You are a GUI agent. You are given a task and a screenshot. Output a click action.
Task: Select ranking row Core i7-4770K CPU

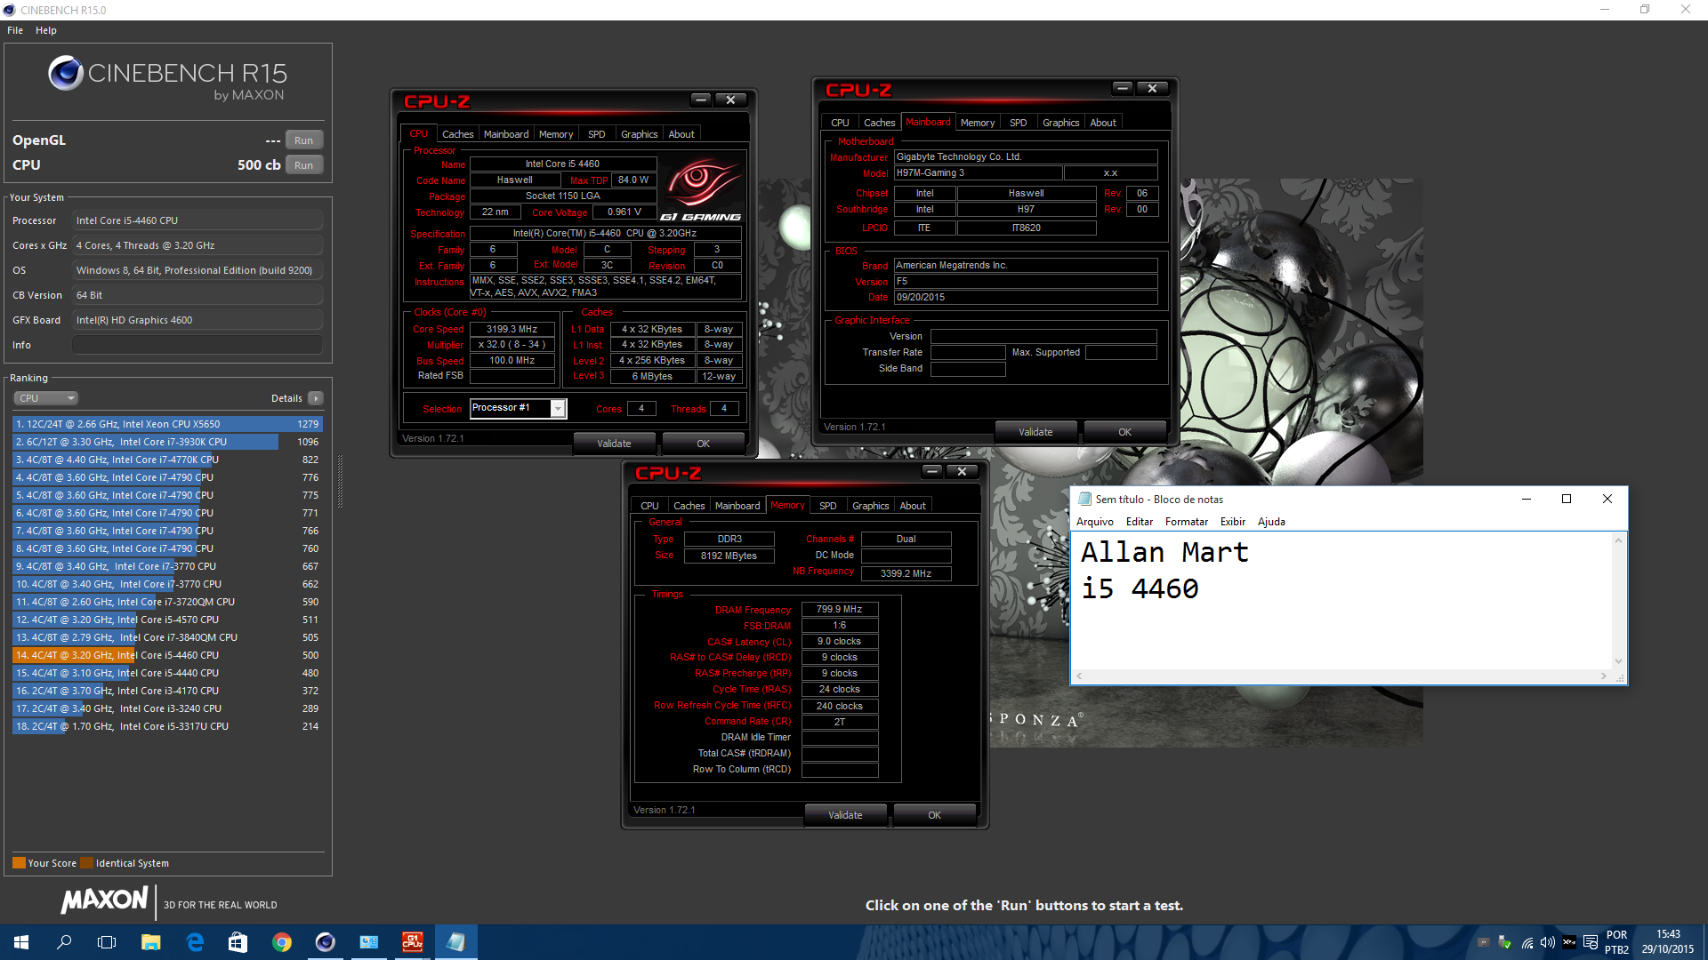(167, 460)
